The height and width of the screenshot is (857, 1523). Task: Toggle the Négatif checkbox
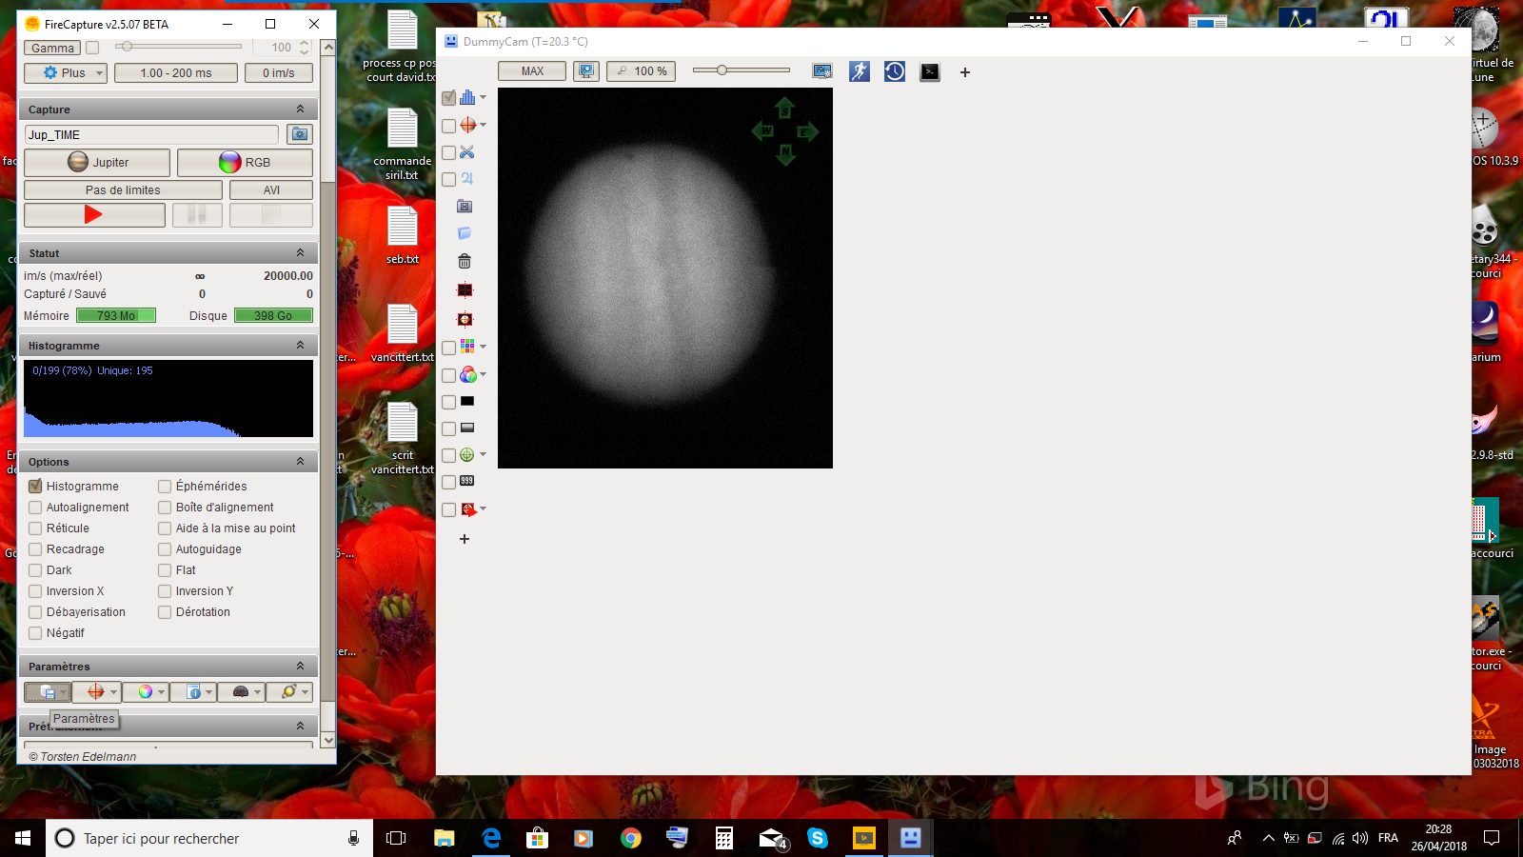[x=35, y=633]
